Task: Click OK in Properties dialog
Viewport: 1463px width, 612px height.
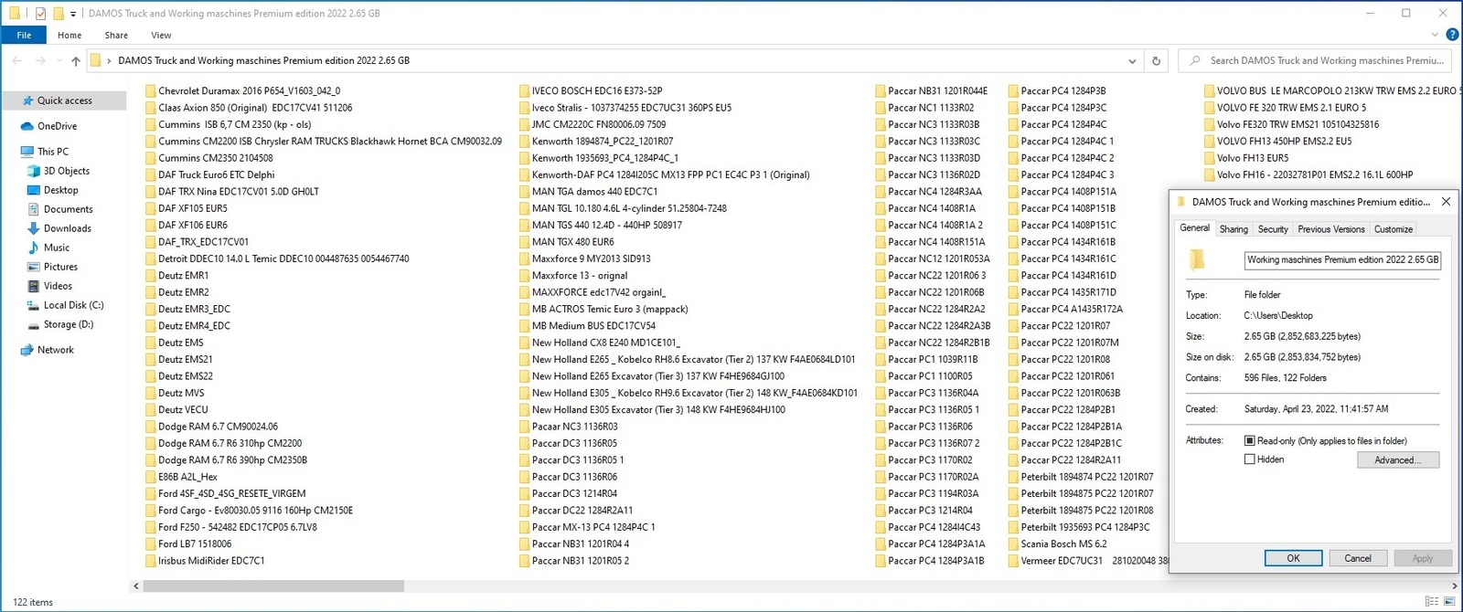Action: tap(1293, 558)
